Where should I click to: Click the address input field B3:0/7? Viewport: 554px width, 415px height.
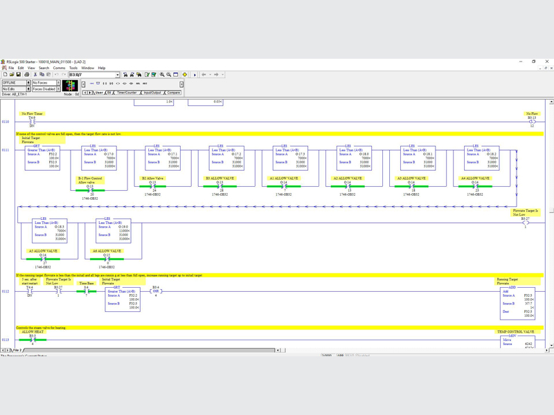pyautogui.click(x=92, y=75)
